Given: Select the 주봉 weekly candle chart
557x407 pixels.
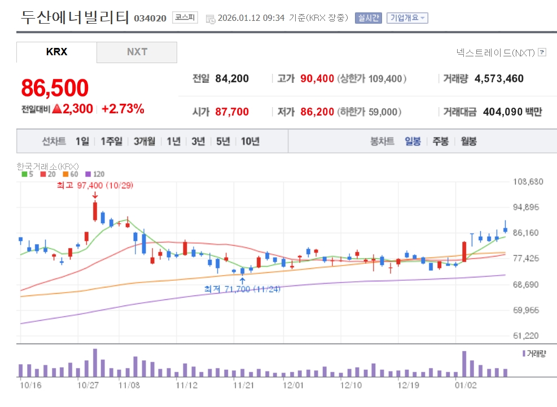Looking at the screenshot, I should 441,141.
